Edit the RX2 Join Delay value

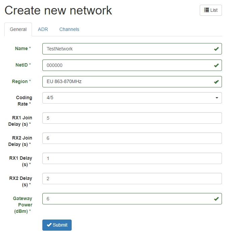[132, 138]
